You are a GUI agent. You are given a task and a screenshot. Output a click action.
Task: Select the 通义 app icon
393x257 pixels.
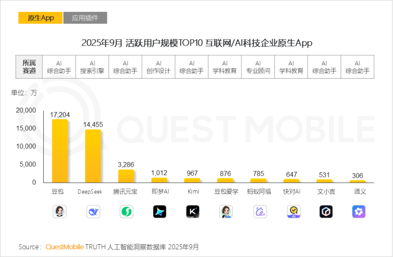359,212
